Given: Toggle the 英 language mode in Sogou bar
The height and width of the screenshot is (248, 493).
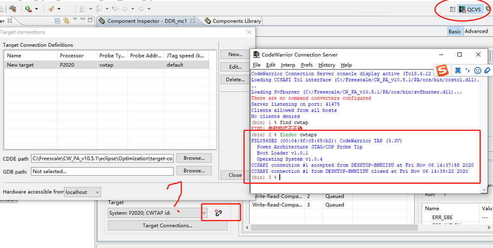Looking at the screenshot, I should tap(458, 70).
